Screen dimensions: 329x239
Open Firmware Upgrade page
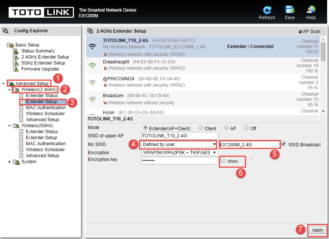click(40, 69)
